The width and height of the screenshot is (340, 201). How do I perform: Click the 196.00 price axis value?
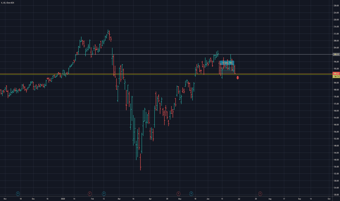click(336, 62)
